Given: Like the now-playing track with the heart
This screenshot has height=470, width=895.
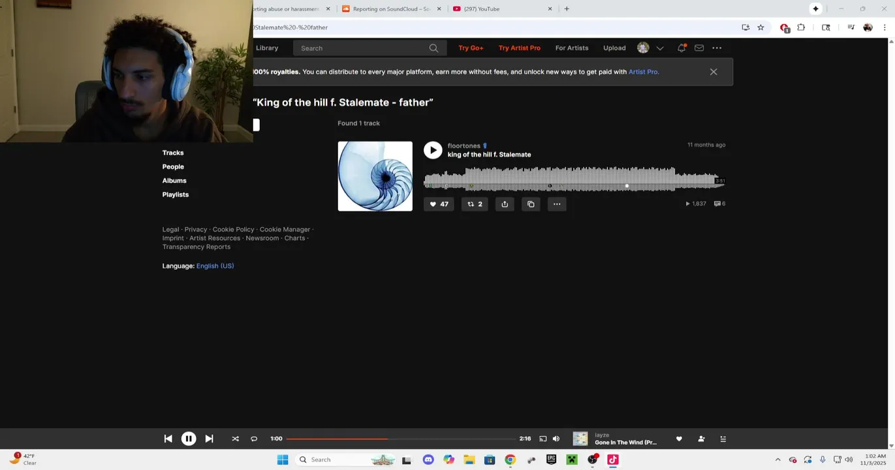Looking at the screenshot, I should (x=679, y=439).
